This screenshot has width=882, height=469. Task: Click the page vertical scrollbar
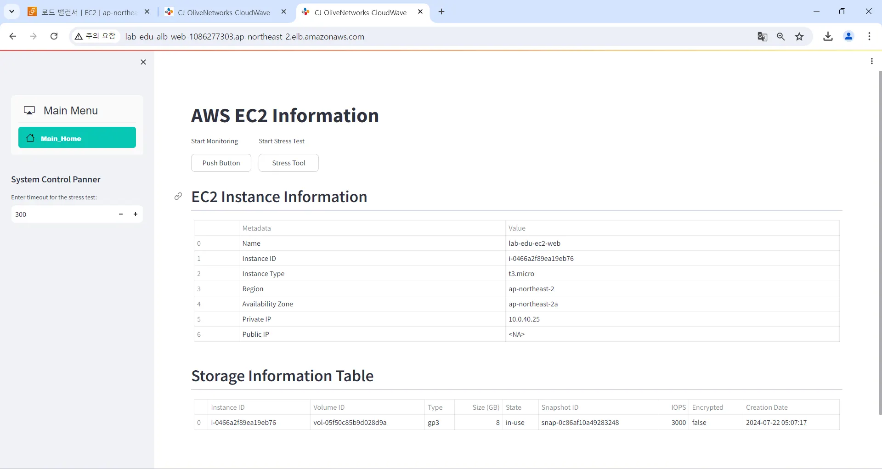880,243
